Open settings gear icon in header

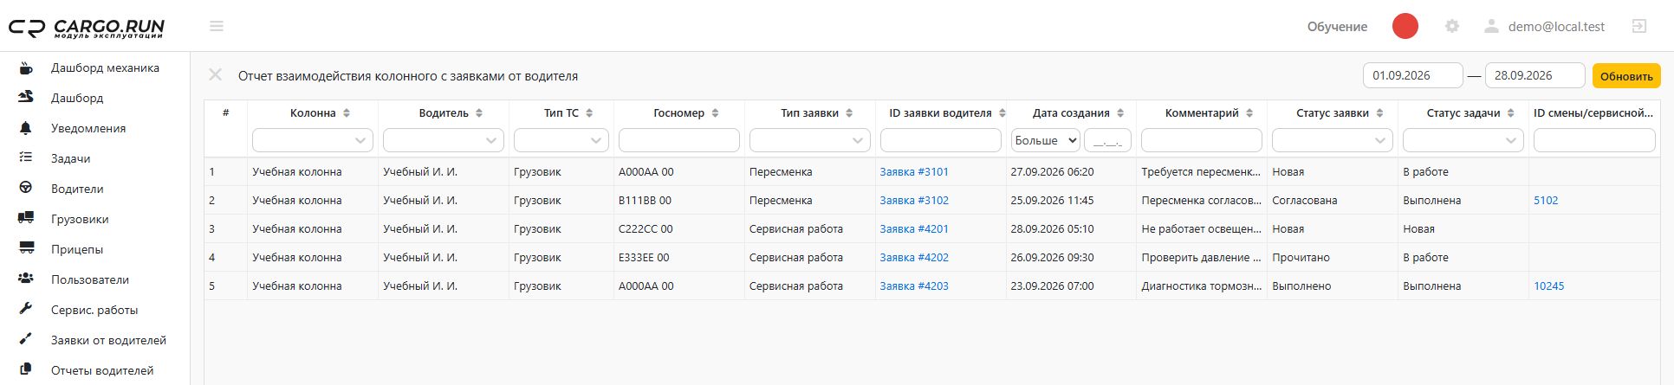point(1452,27)
